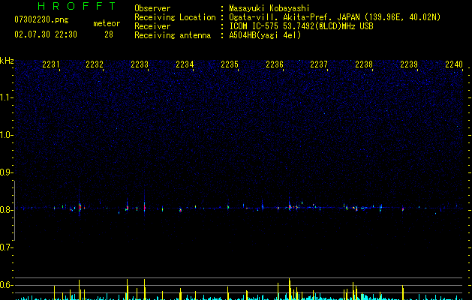
Task: Click the HROFFT title text
Action: pos(77,6)
